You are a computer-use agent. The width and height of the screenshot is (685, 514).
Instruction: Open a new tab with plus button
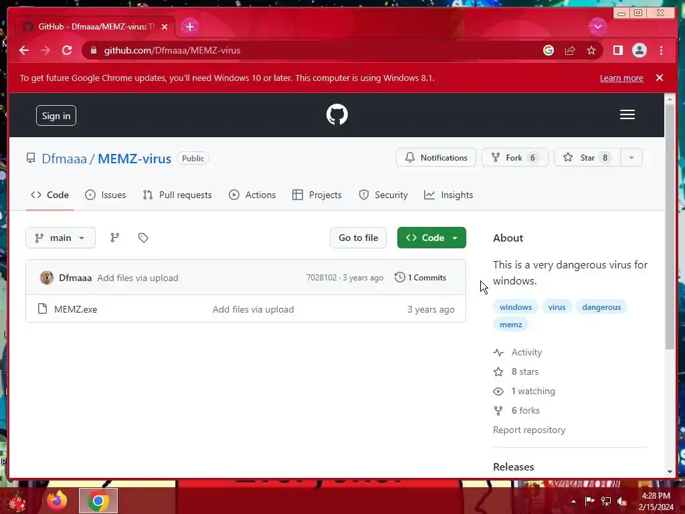[189, 27]
